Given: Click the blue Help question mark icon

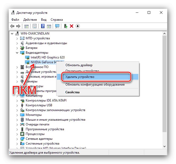Looking at the screenshot, I should tap(43, 26).
